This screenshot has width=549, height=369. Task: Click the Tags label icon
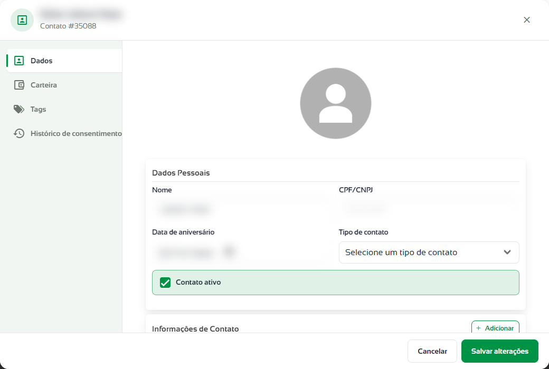19,109
